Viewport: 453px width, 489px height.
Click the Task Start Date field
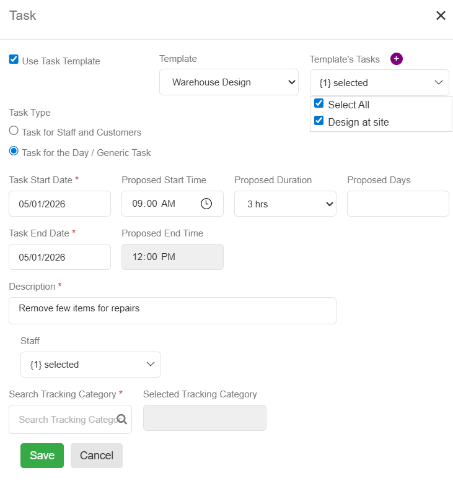[x=59, y=204]
